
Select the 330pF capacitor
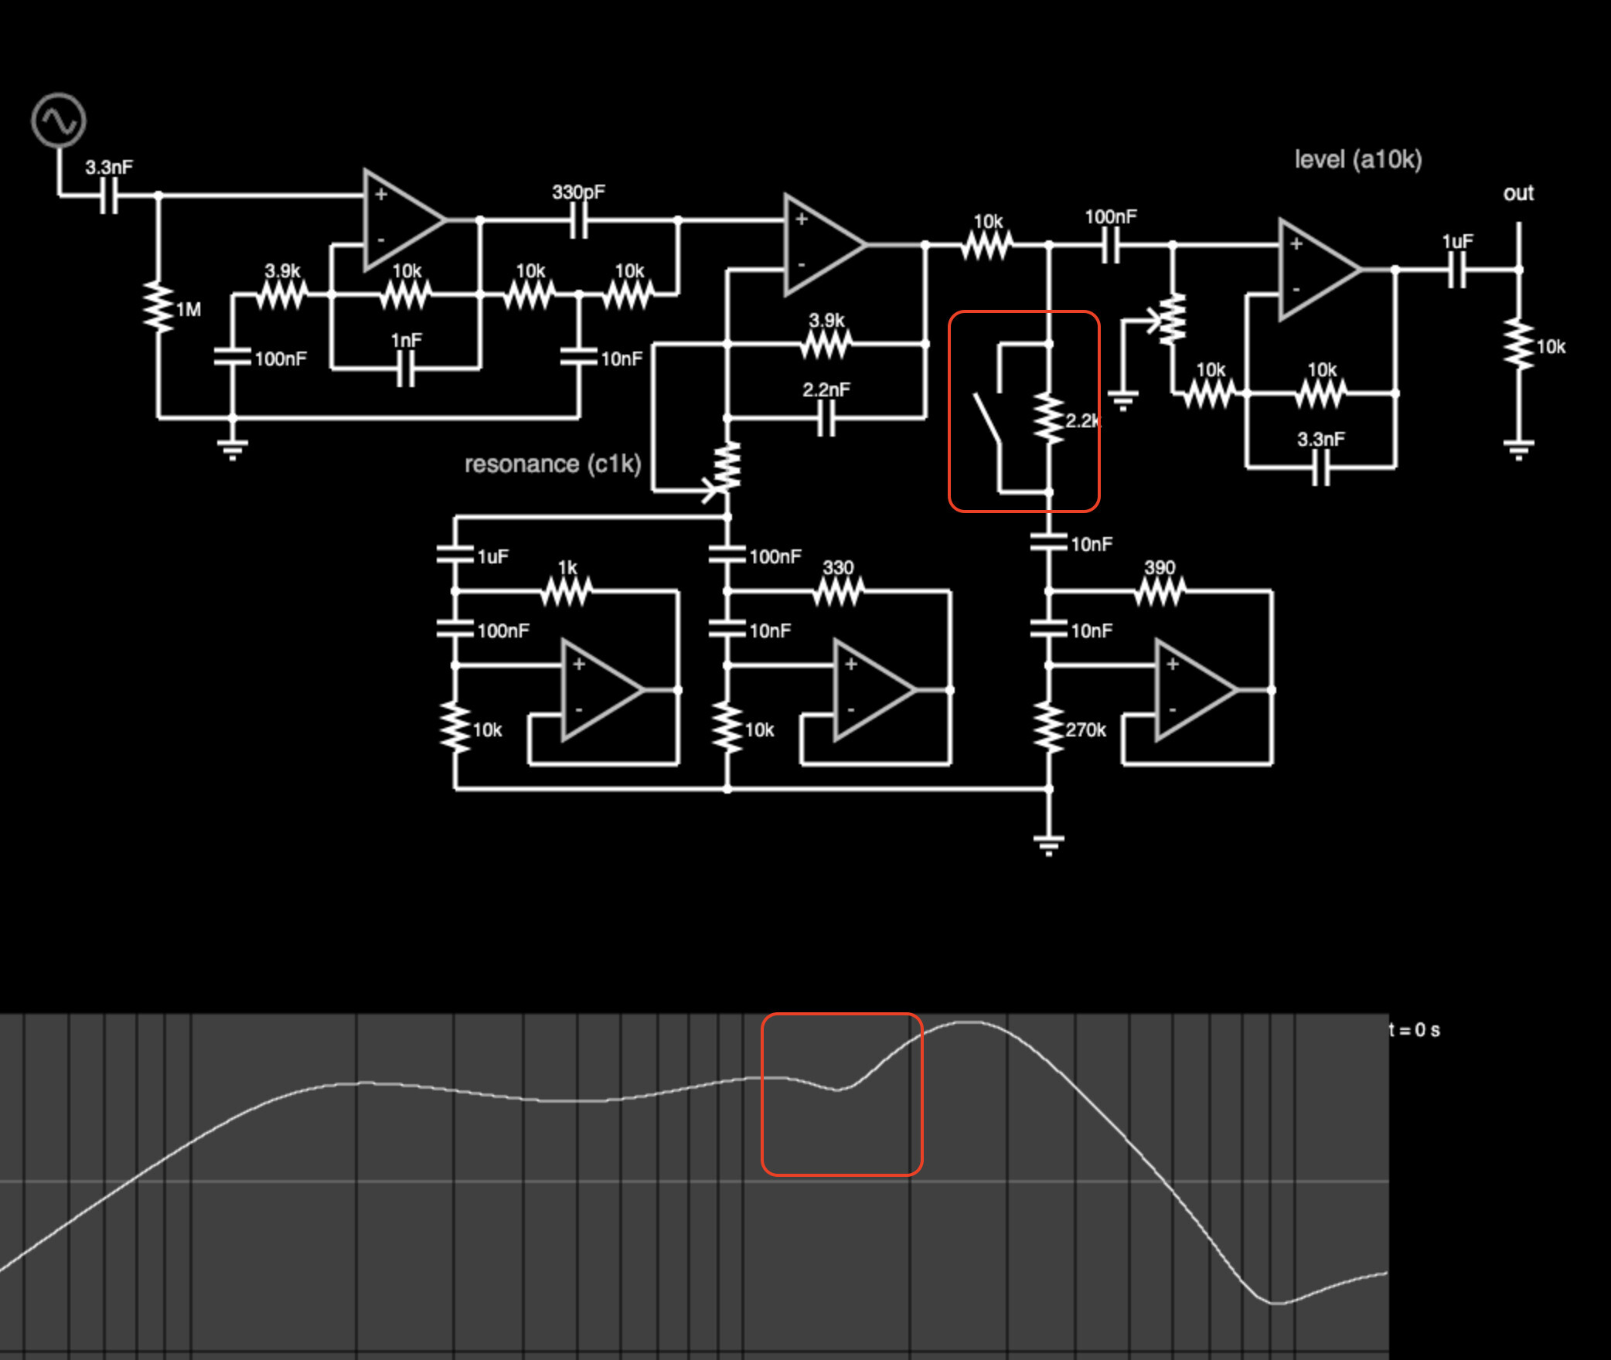[x=578, y=221]
